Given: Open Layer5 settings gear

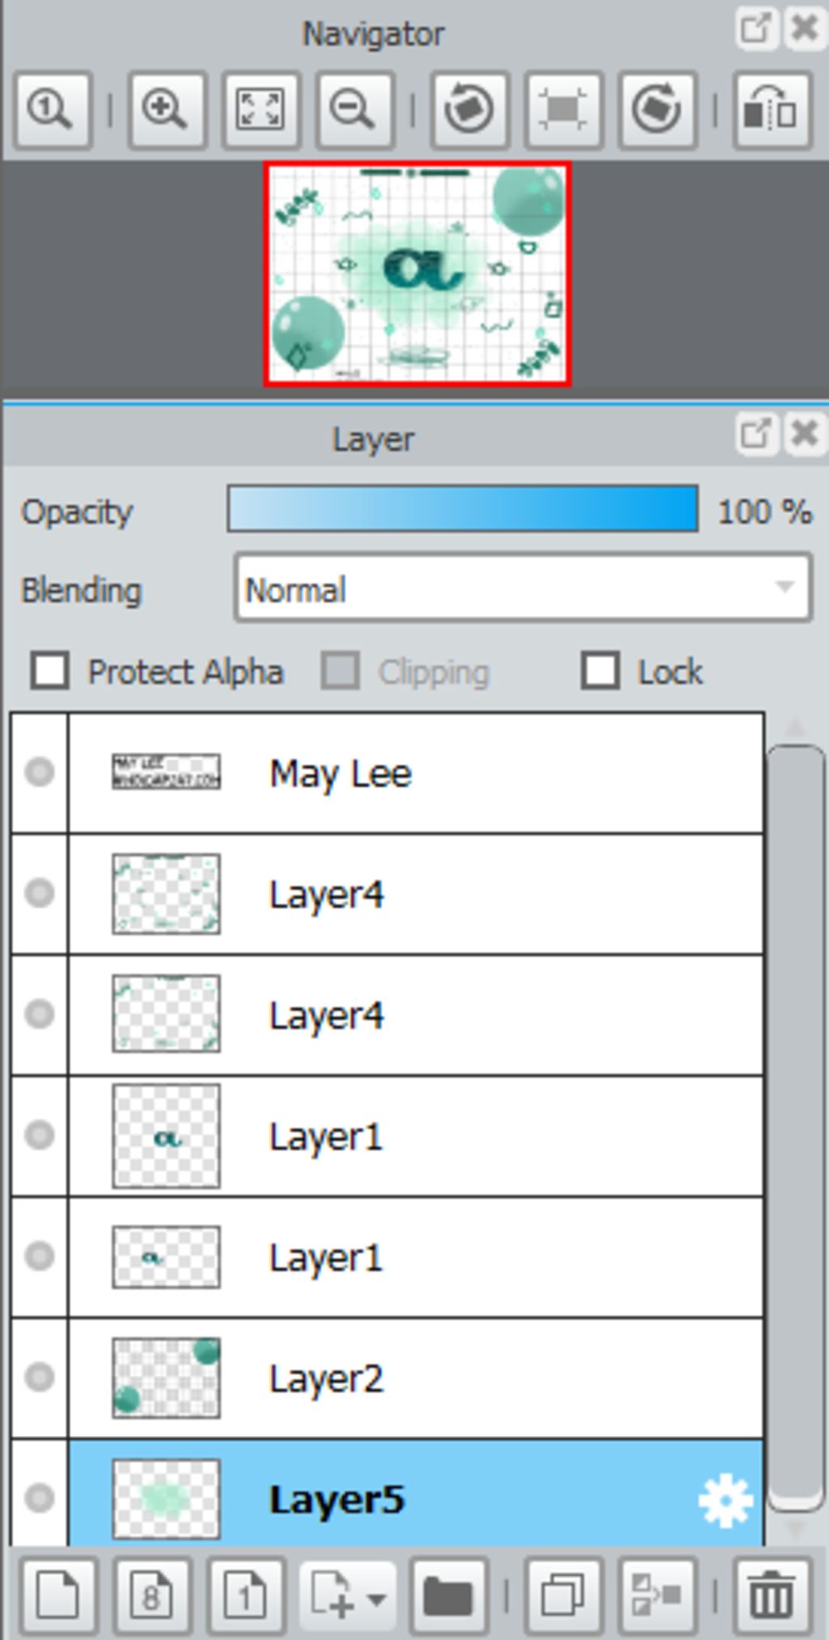Looking at the screenshot, I should click(725, 1500).
